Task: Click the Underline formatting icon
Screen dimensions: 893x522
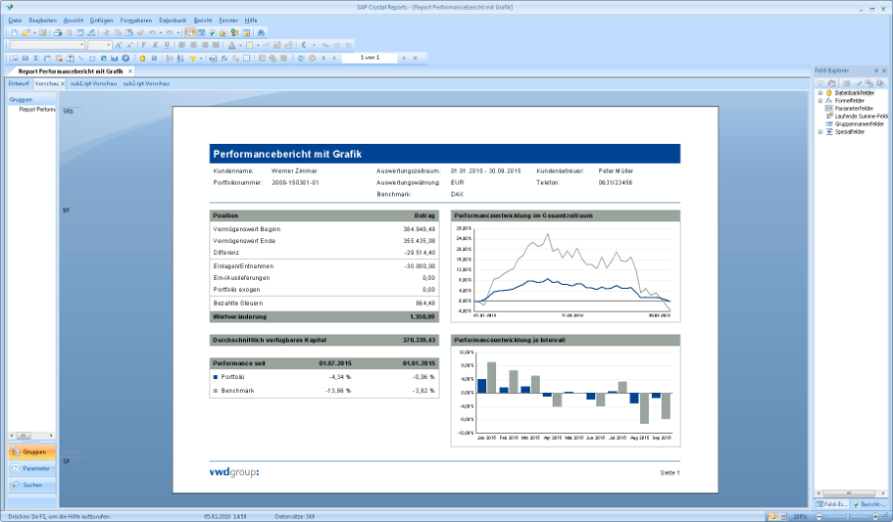Action: coord(165,45)
